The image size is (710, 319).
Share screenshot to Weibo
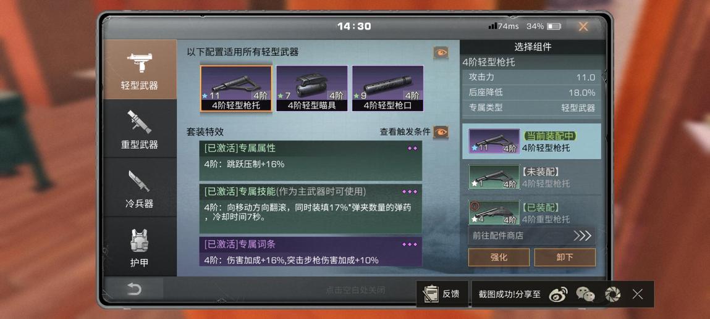tap(559, 294)
